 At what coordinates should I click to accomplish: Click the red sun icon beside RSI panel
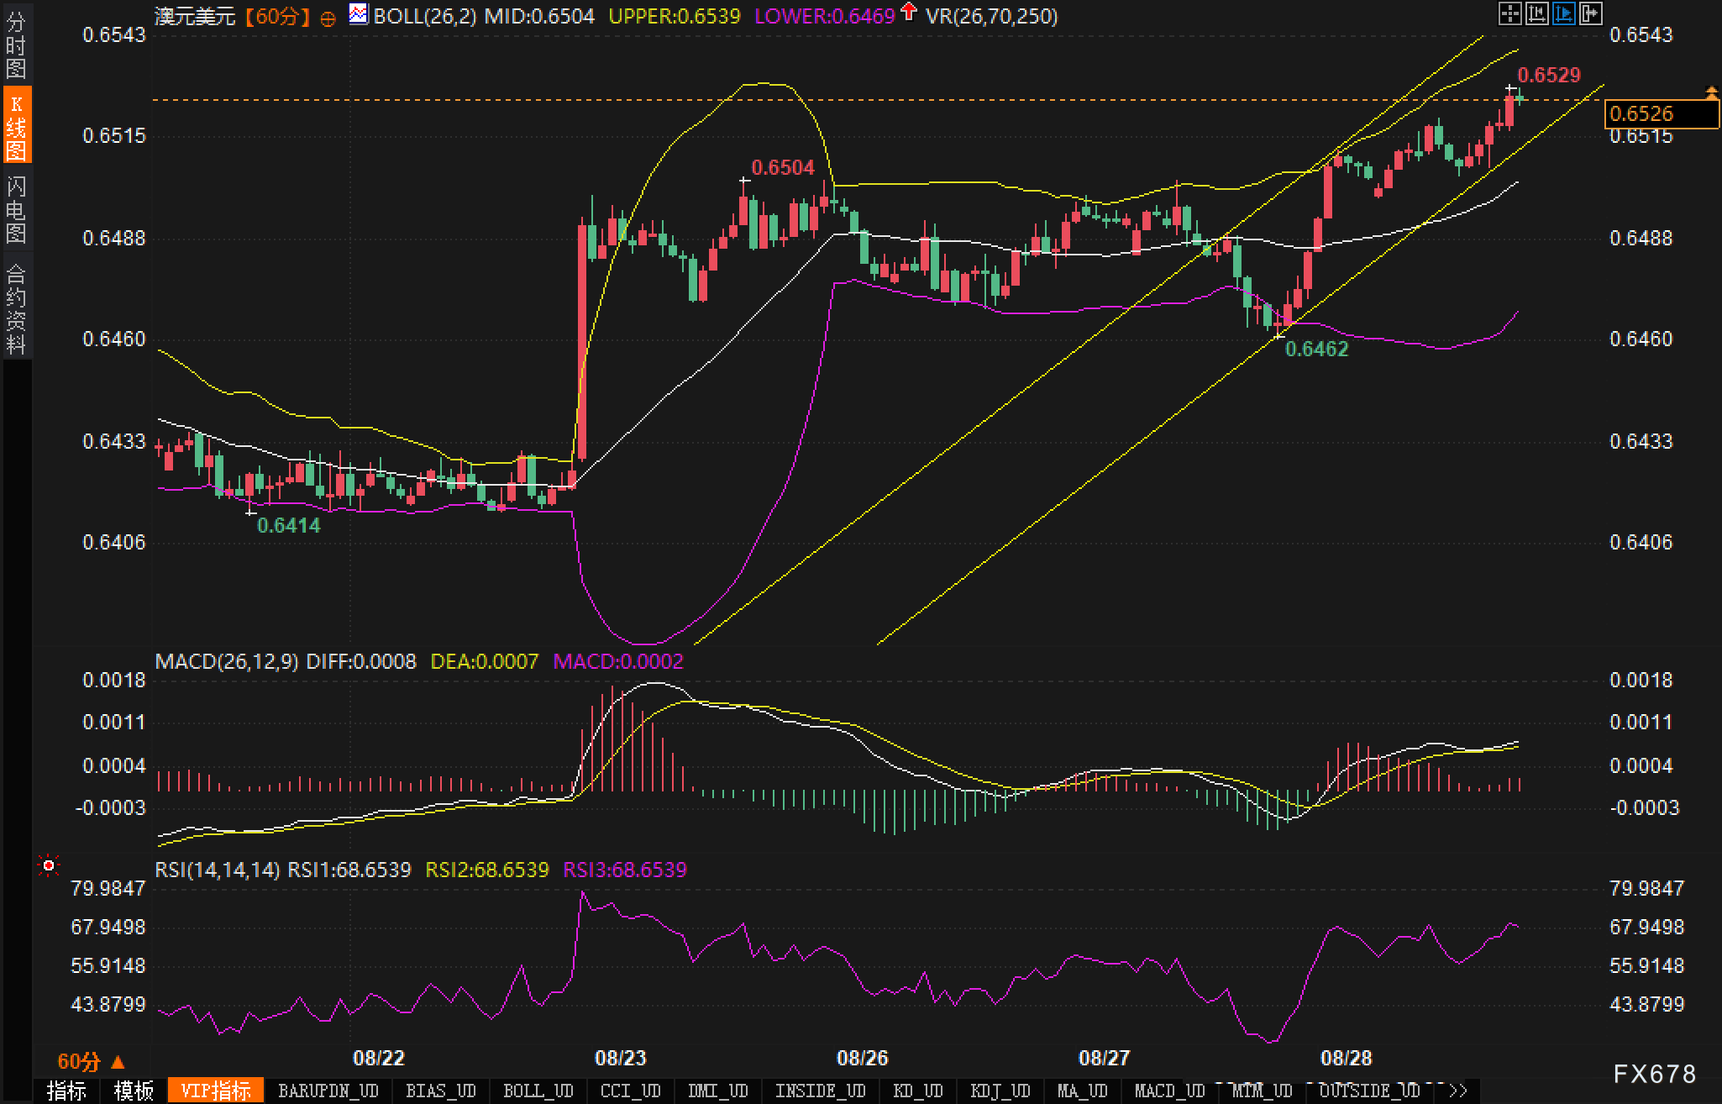pyautogui.click(x=49, y=865)
